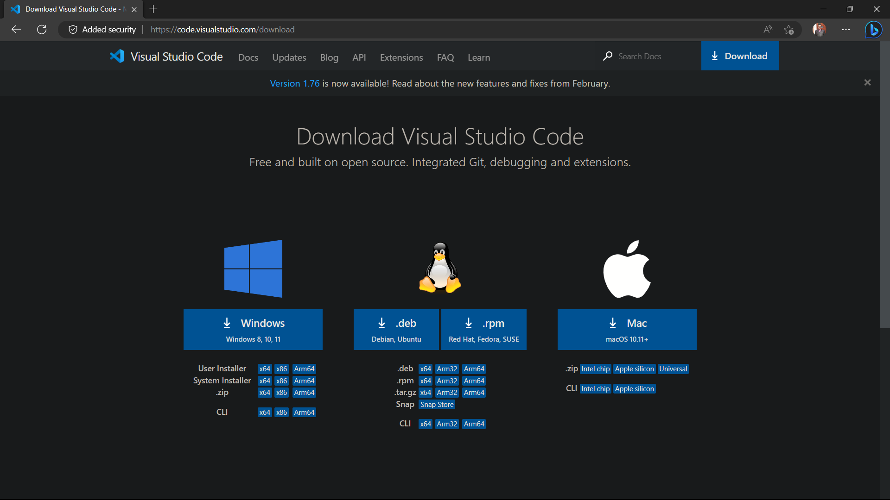Image resolution: width=890 pixels, height=500 pixels.
Task: Click in the Search Docs field
Action: click(649, 56)
